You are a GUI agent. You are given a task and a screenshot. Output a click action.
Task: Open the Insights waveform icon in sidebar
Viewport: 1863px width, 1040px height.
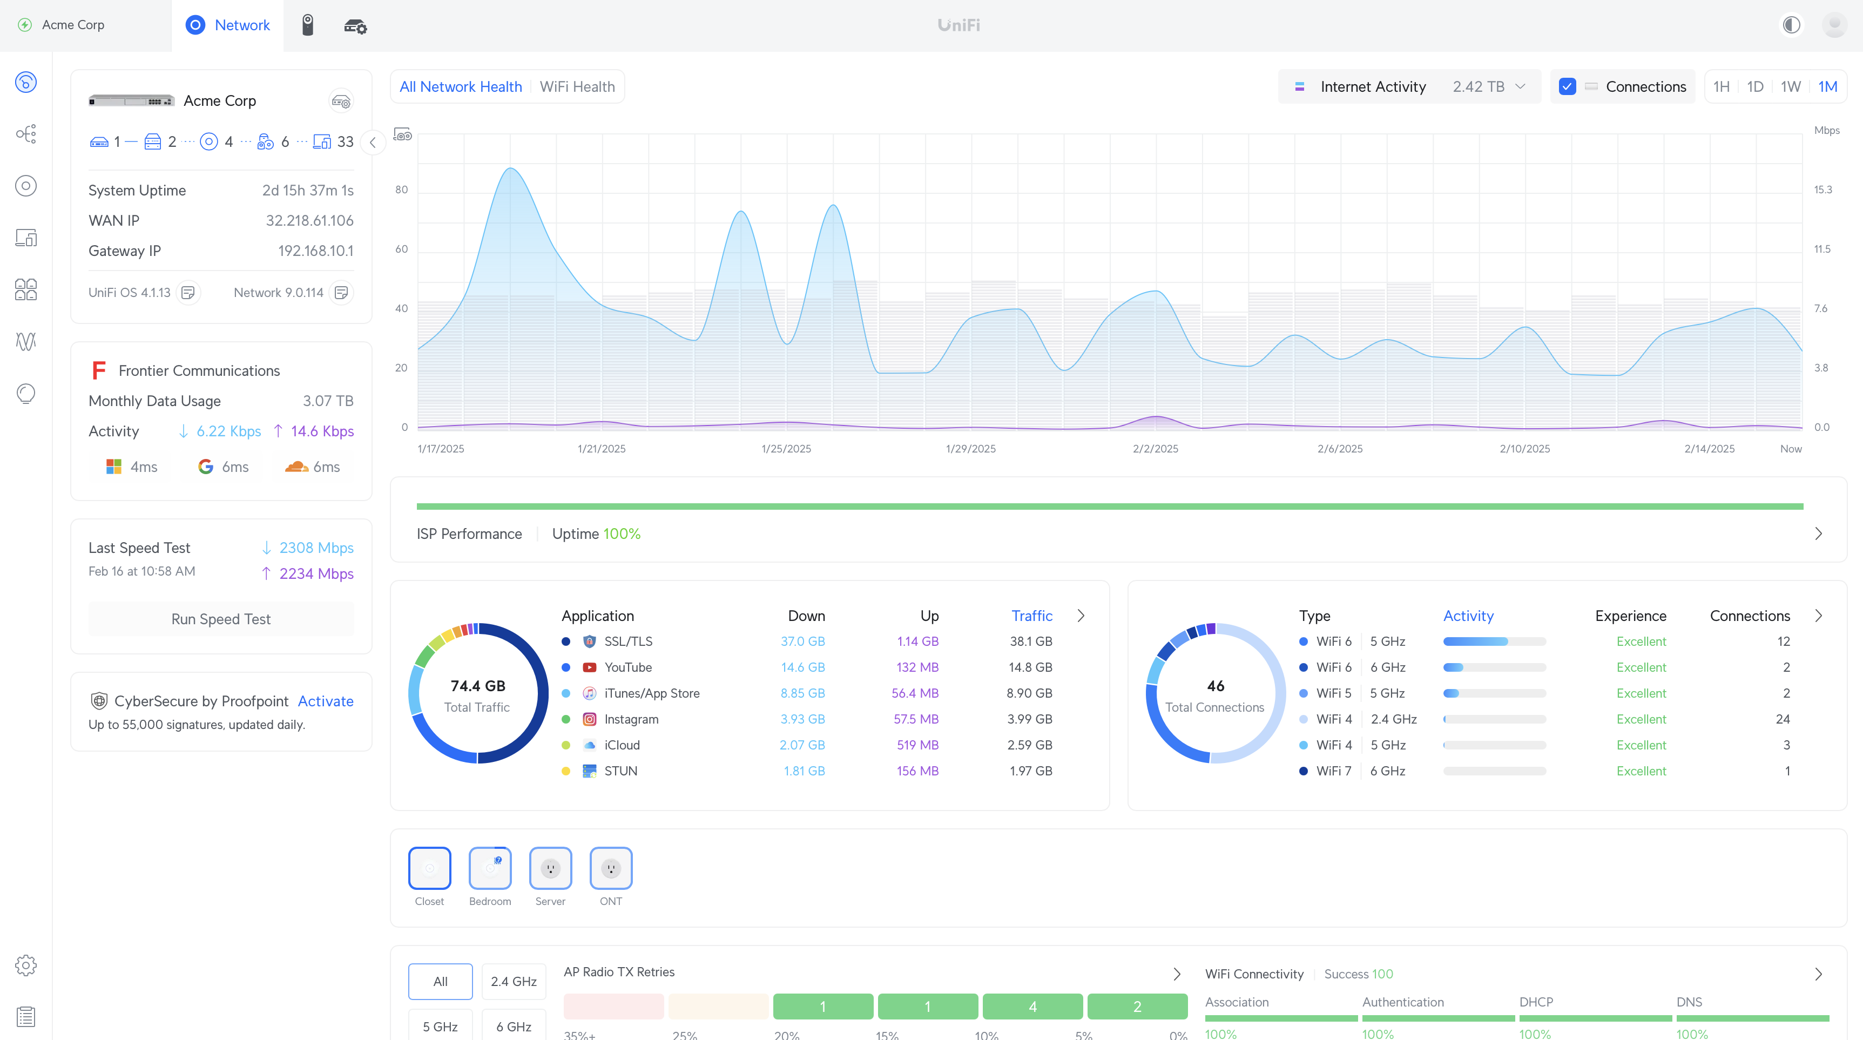click(x=26, y=341)
